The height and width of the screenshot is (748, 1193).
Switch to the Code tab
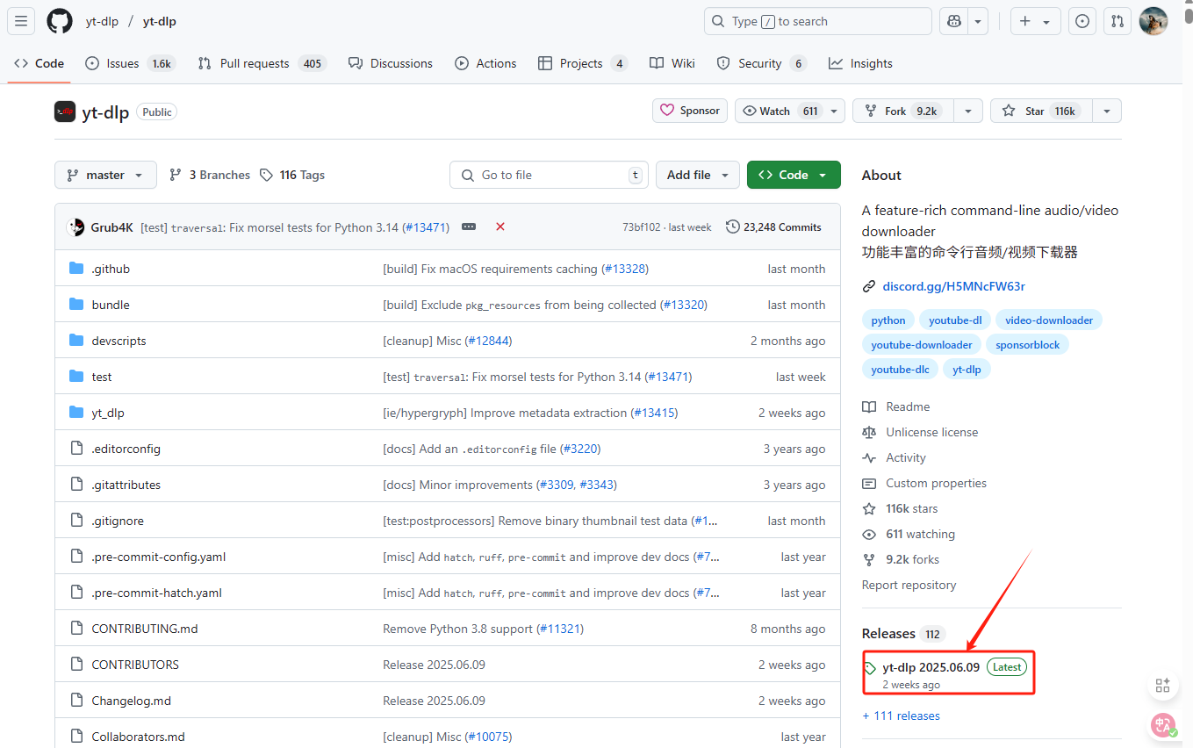[40, 63]
